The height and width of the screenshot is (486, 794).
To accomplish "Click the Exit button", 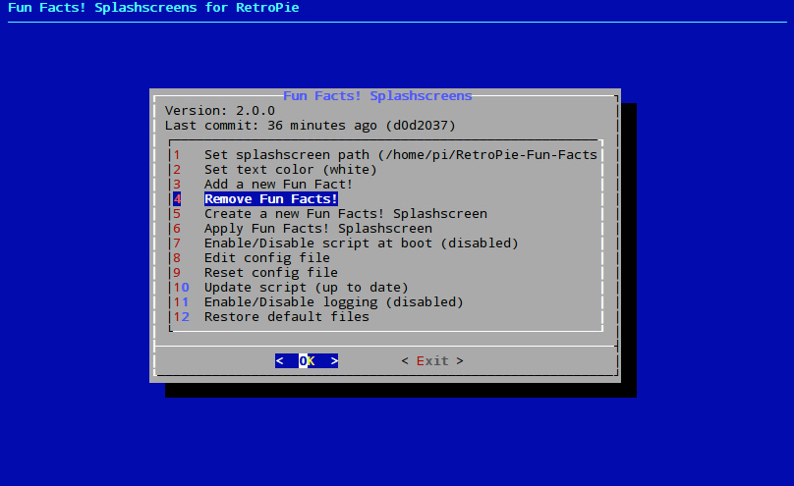I will coord(432,360).
